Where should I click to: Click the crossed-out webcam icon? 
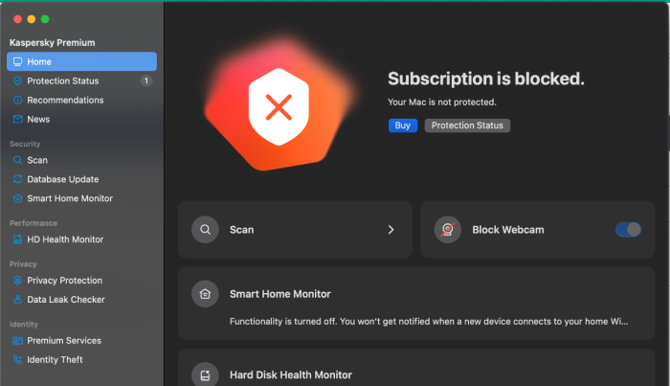(447, 230)
